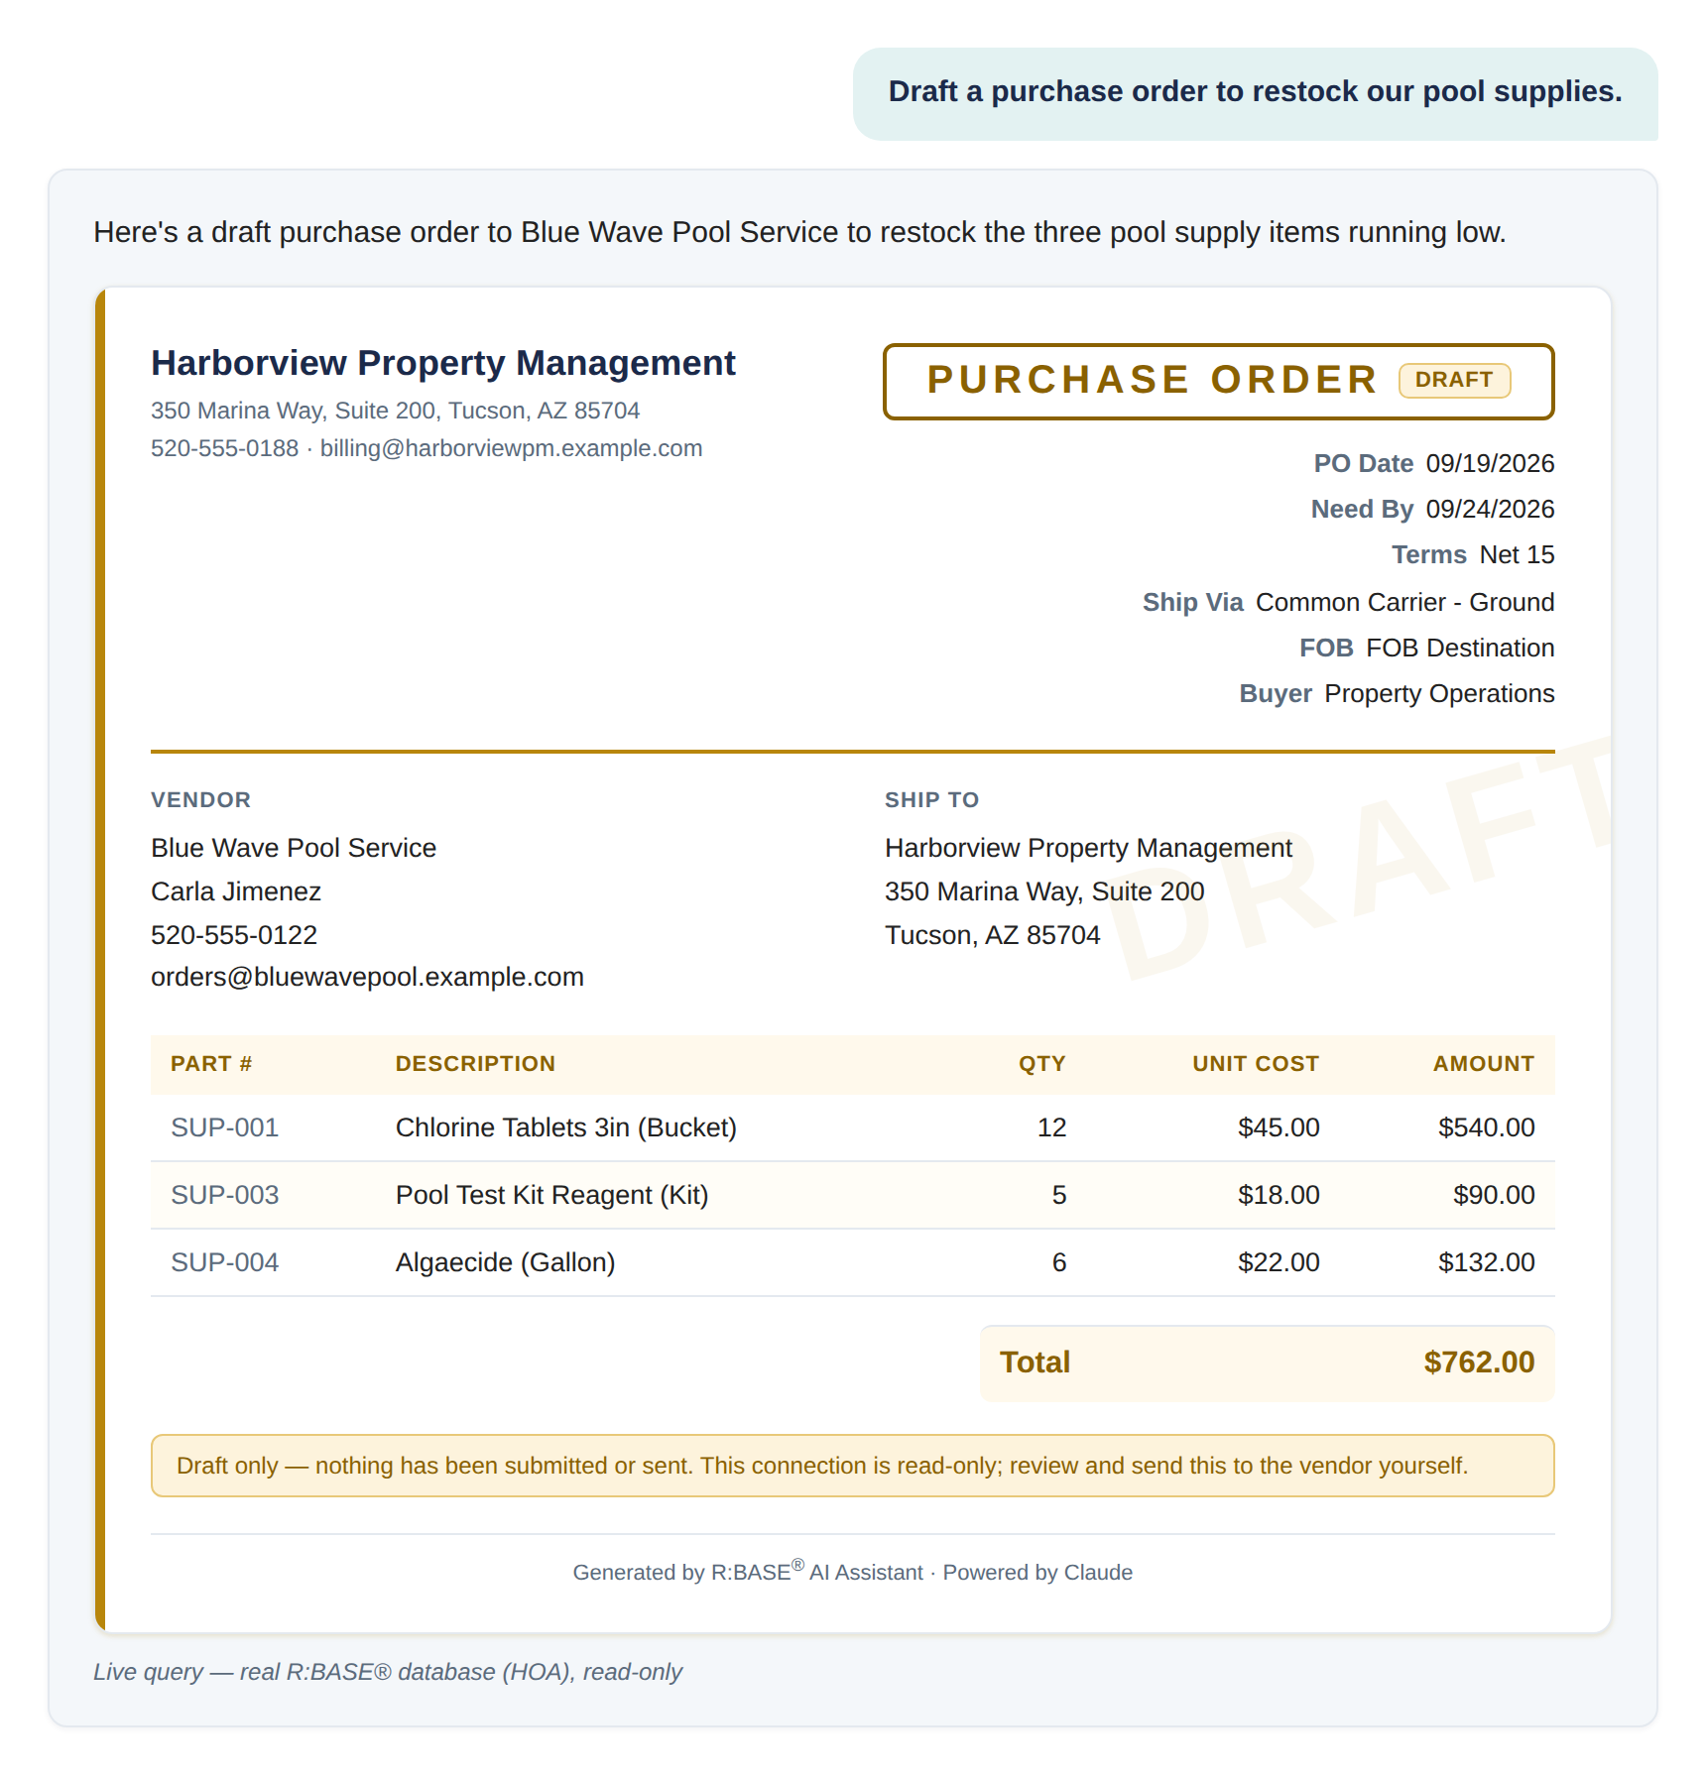This screenshot has height=1777, width=1706.
Task: Click the Ship Via value Common Carrier - Ground
Action: click(1404, 602)
